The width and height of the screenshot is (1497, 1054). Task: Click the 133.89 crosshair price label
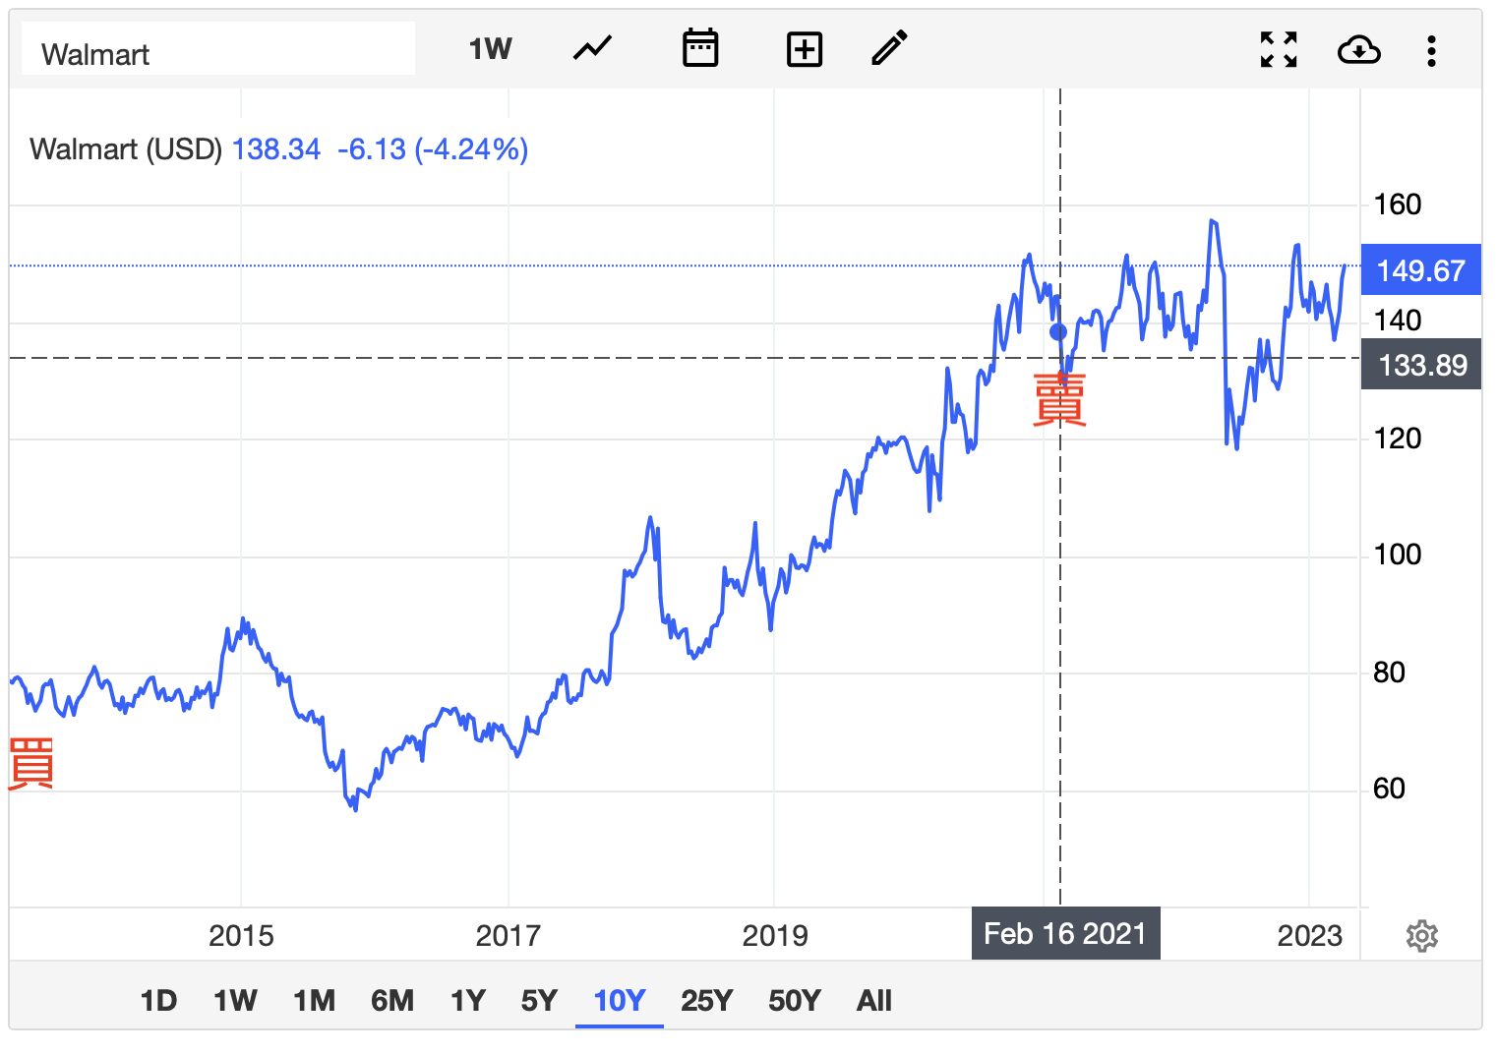(x=1421, y=365)
